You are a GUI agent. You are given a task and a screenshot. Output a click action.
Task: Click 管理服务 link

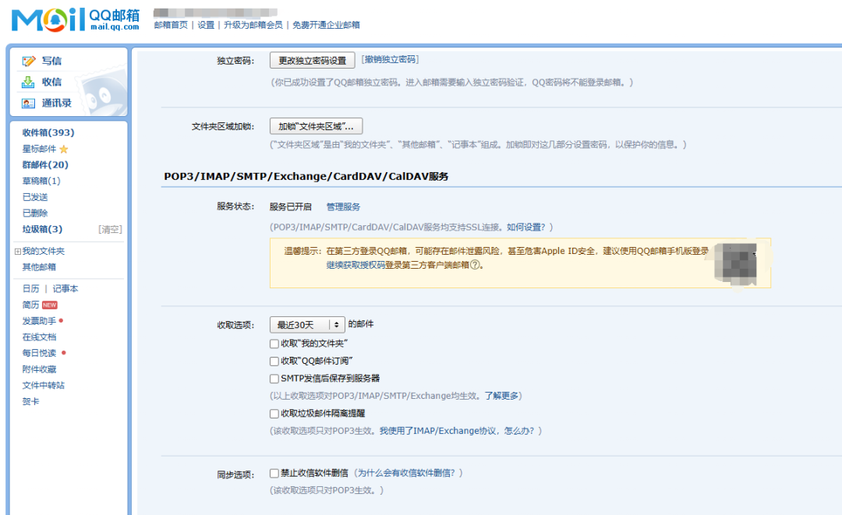click(x=343, y=207)
